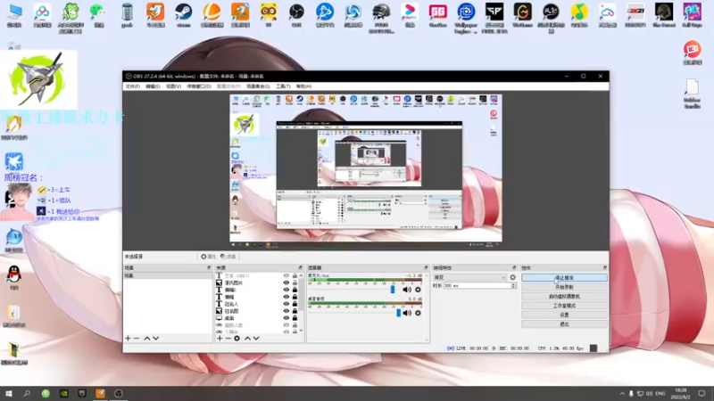Open 工具(T) menu
Image resolution: width=714 pixels, height=401 pixels.
pyautogui.click(x=283, y=86)
